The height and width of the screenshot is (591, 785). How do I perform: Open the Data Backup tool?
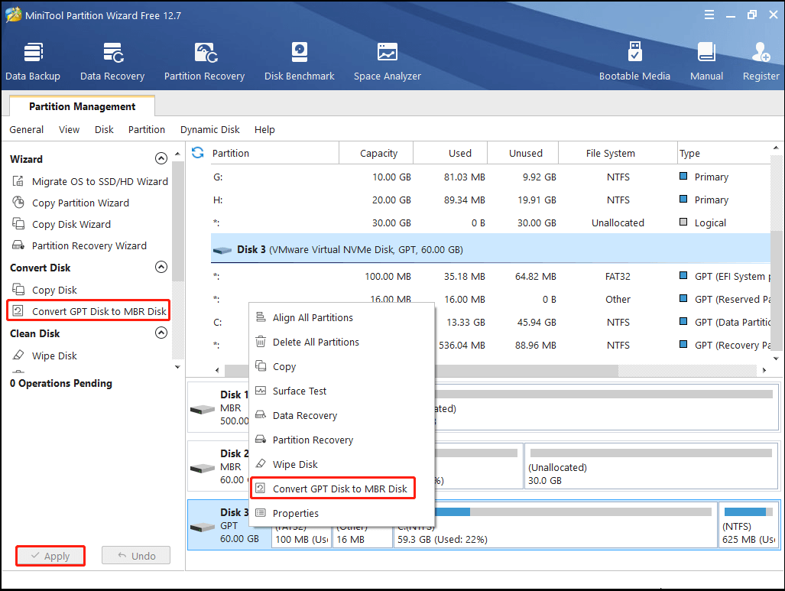(x=33, y=62)
